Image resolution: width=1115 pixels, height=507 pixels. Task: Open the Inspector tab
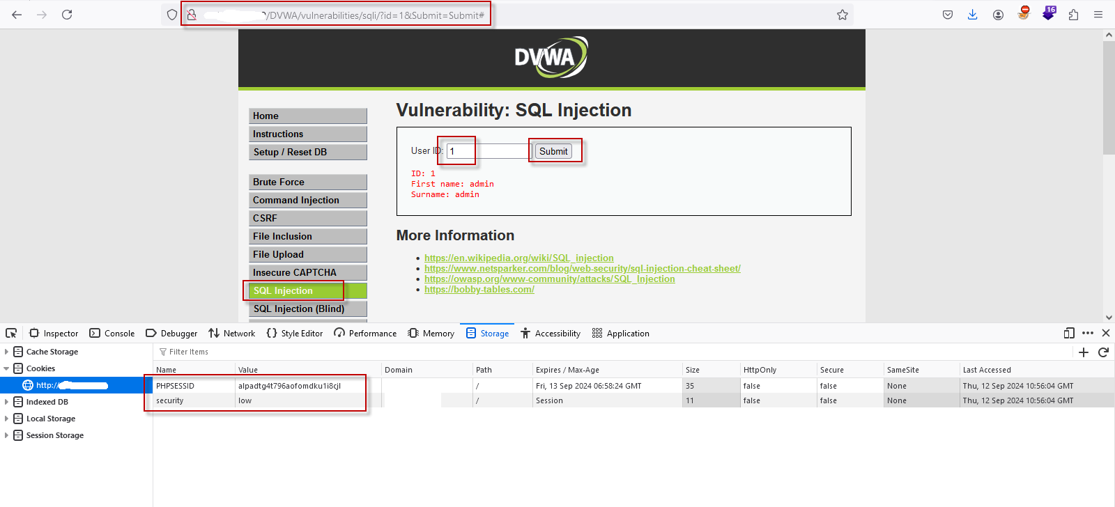54,334
